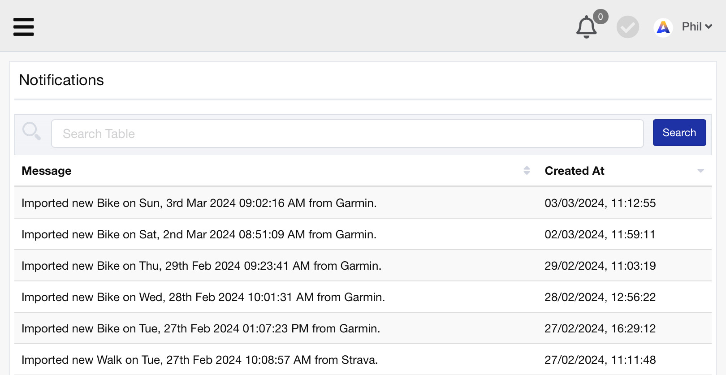This screenshot has height=375, width=726.
Task: Select the 28th Feb Bike import row
Action: (x=203, y=297)
